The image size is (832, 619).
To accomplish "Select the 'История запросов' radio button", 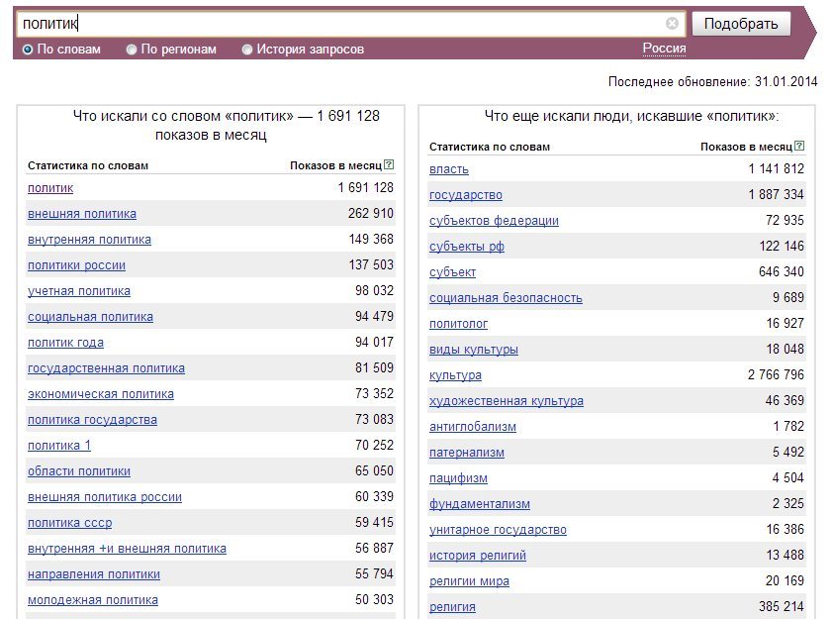I will 246,50.
